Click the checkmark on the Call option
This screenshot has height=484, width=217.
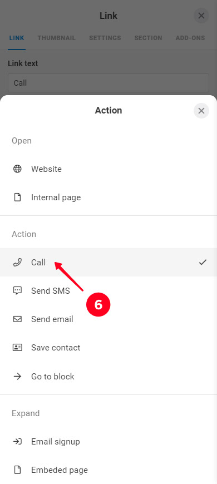[203, 263]
